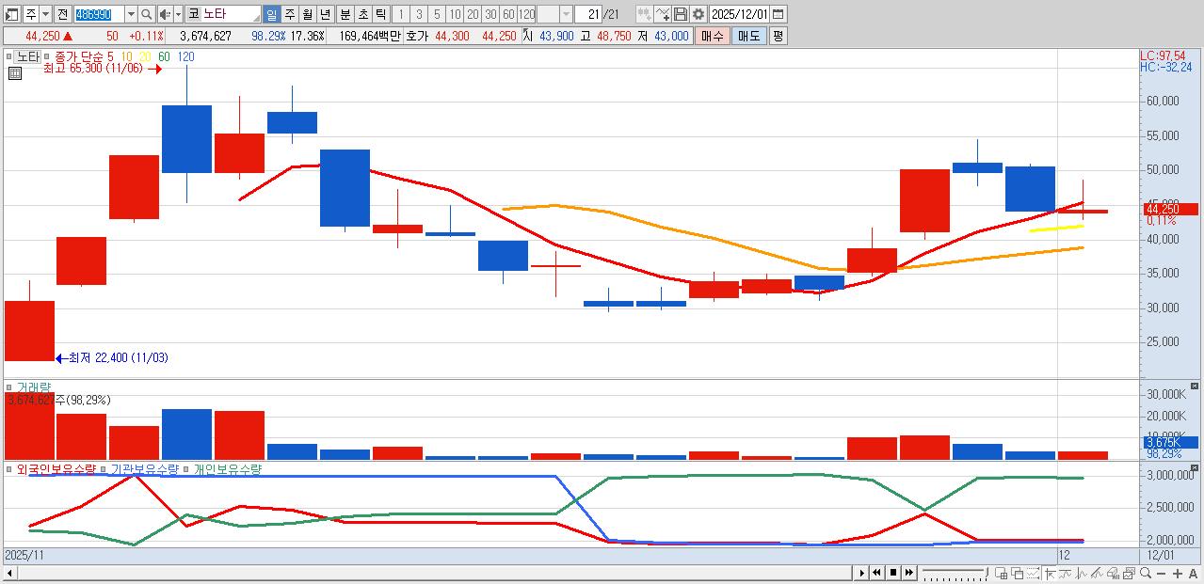Toggle the square before 외국인보유수량 label
Viewport: 1204px width, 584px height.
pos(8,468)
